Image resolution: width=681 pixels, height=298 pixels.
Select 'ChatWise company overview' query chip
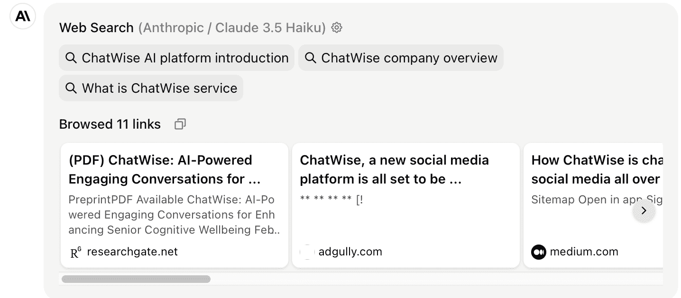click(x=401, y=58)
